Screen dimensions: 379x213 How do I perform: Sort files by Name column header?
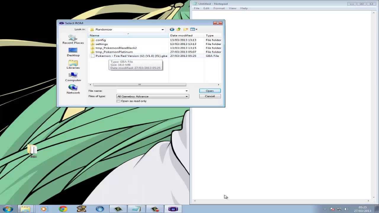(x=129, y=35)
